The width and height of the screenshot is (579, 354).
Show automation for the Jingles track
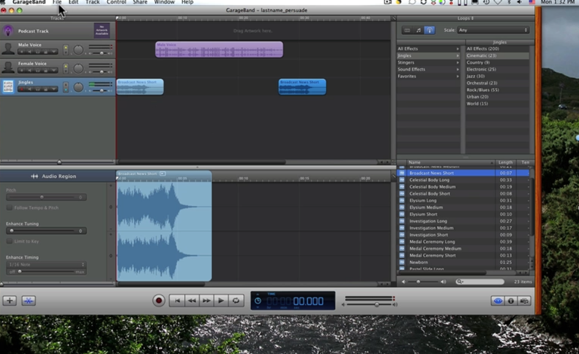(x=54, y=89)
